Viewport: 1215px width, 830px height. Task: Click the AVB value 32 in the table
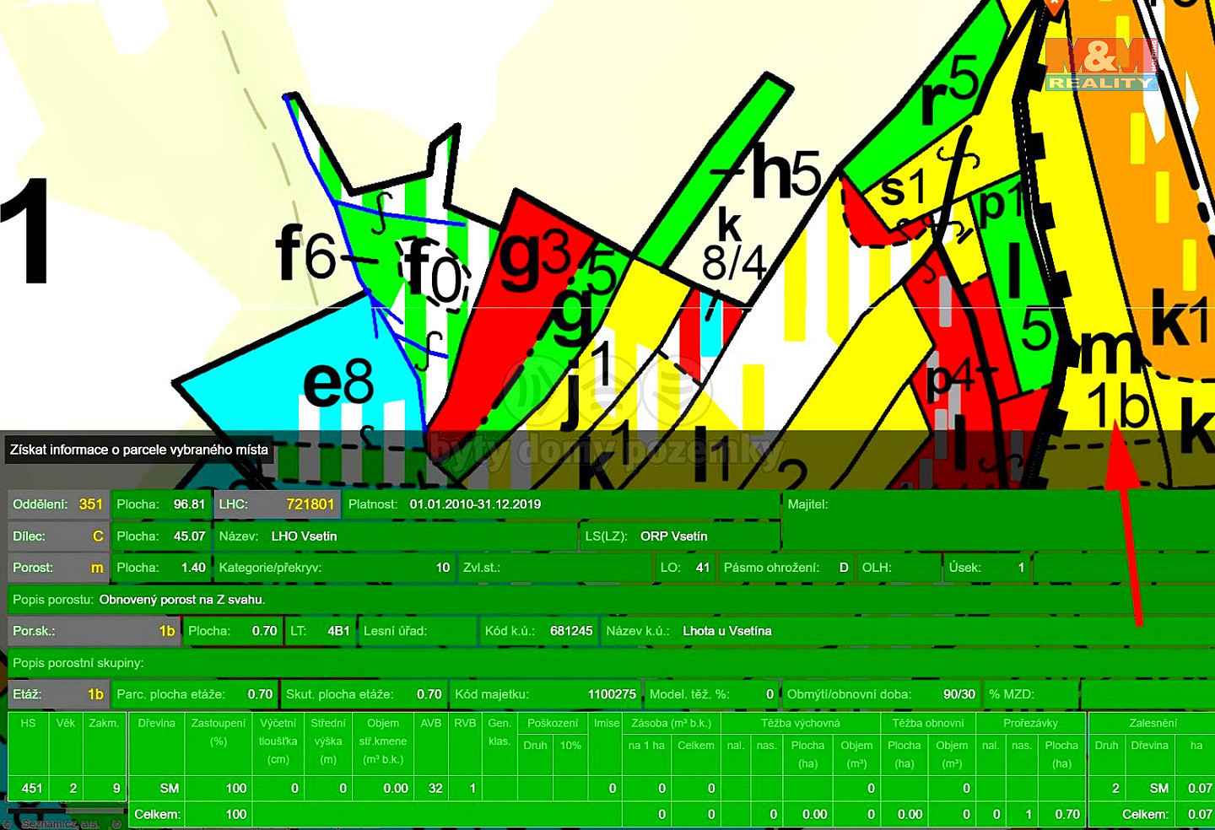click(x=435, y=789)
